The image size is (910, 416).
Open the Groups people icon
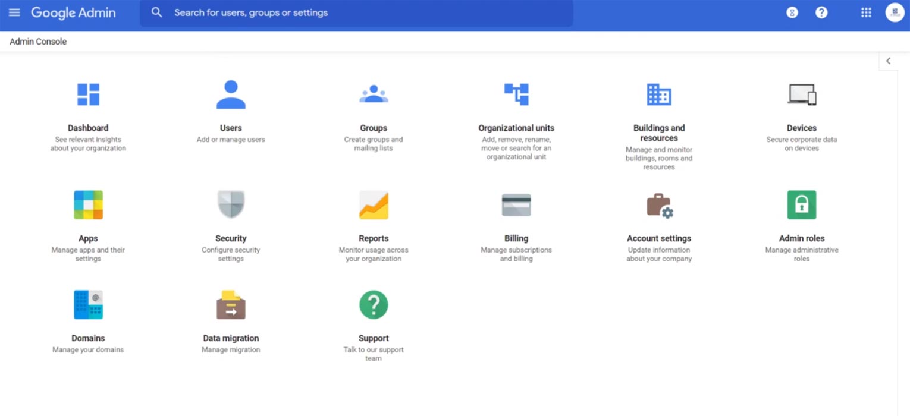pos(374,94)
